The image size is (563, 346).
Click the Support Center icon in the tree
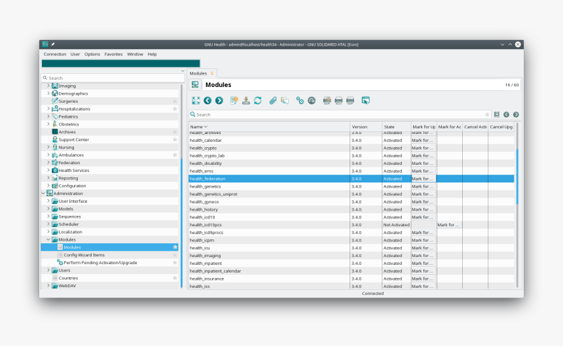(x=55, y=139)
